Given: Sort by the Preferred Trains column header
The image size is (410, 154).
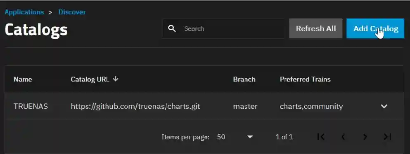Looking at the screenshot, I should point(305,79).
